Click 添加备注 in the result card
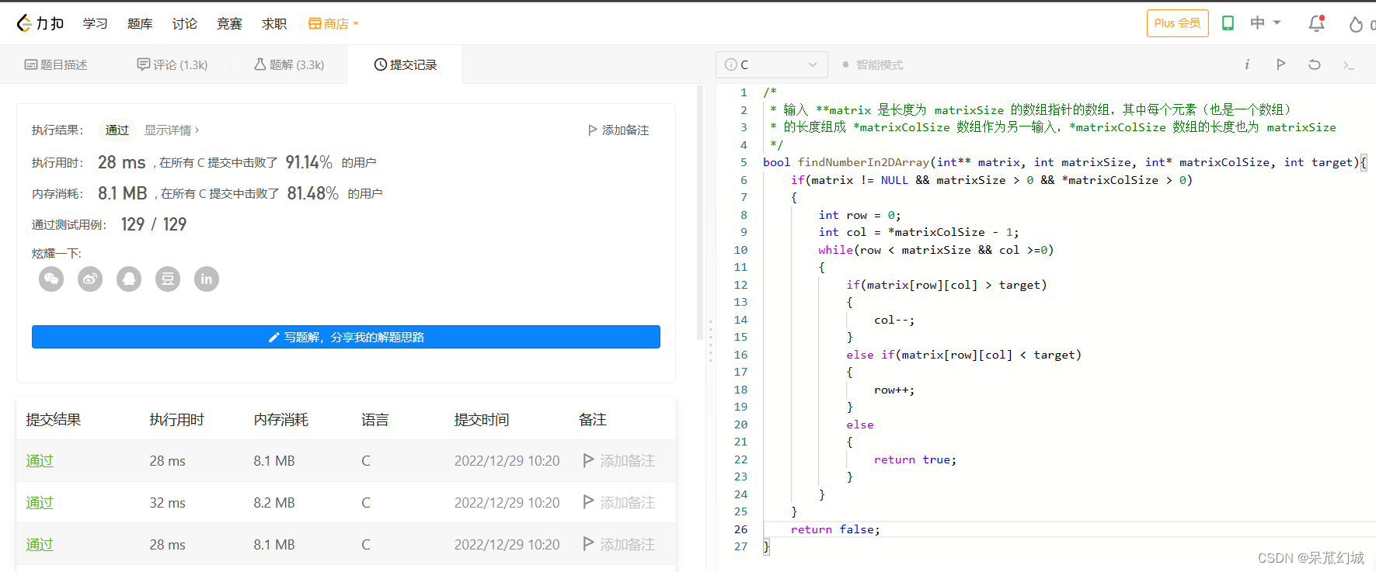 point(618,130)
